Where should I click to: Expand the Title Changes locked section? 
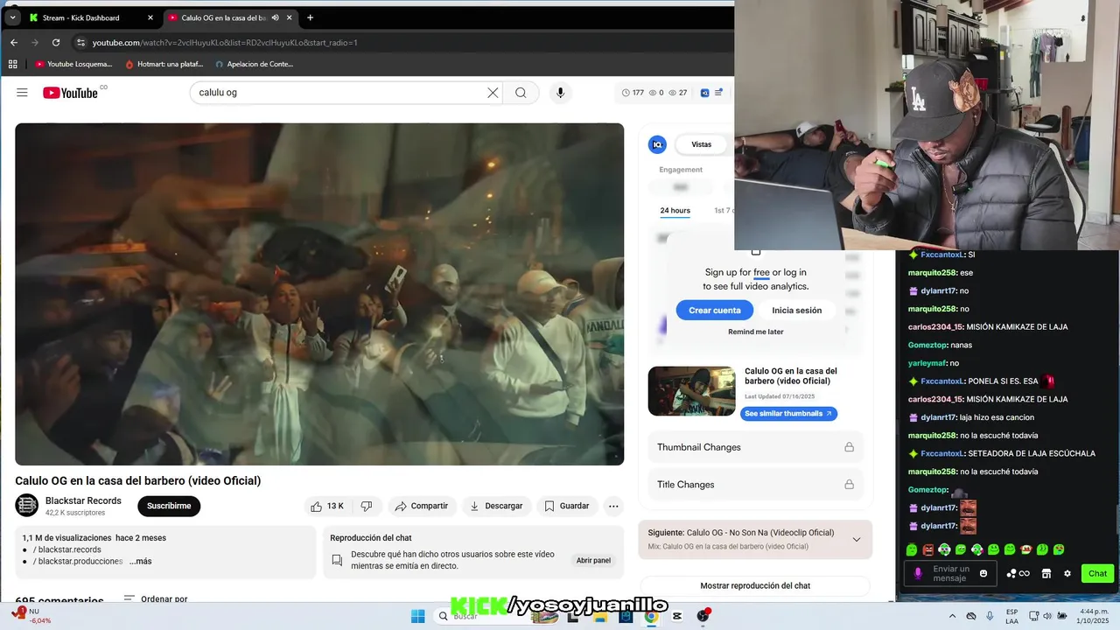click(x=755, y=485)
